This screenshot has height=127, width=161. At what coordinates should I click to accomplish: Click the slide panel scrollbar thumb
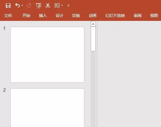[x=93, y=39]
